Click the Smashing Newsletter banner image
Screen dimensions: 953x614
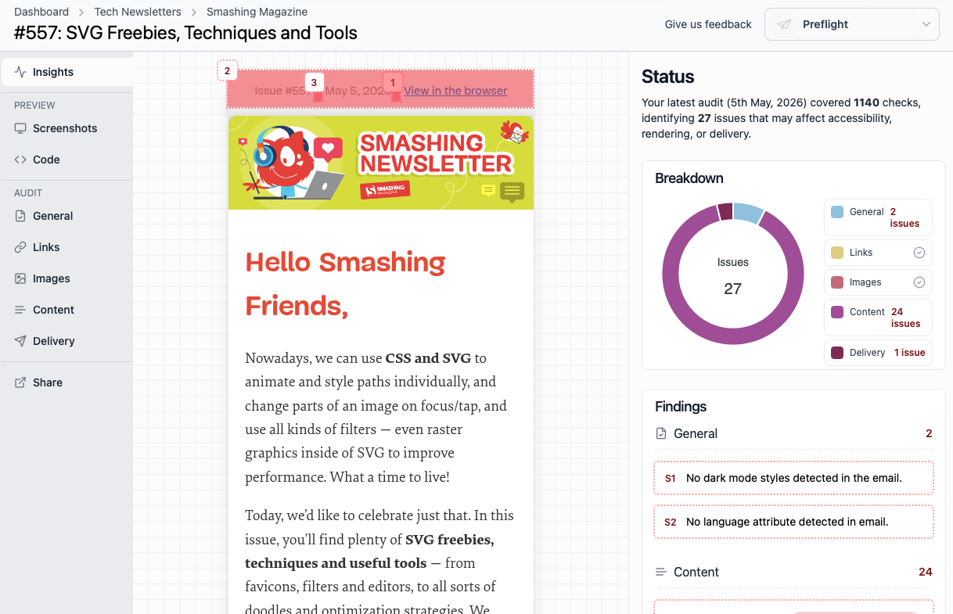(x=381, y=163)
